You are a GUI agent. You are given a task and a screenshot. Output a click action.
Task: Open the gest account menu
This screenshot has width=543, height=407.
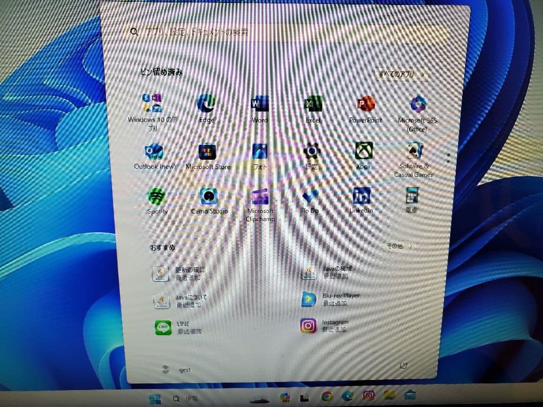[x=177, y=368]
